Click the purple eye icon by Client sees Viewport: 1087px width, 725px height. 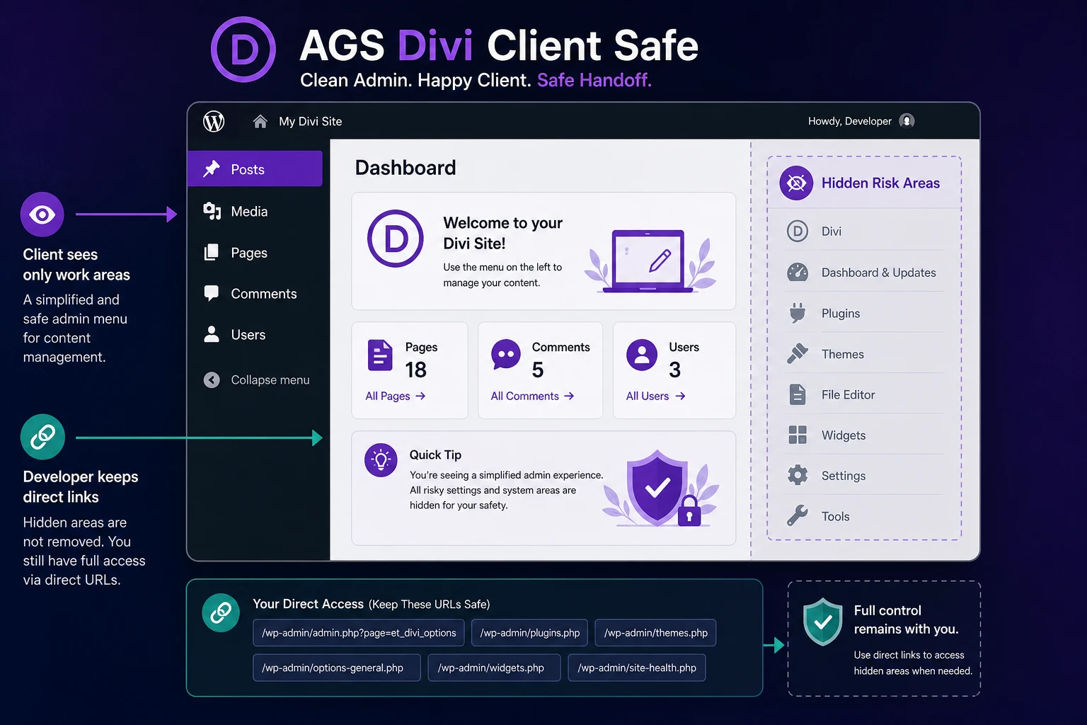42,214
